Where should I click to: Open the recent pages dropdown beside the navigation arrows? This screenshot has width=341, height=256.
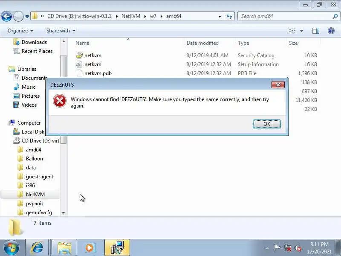(27, 17)
